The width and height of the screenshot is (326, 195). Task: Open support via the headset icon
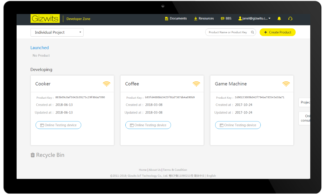(290, 18)
